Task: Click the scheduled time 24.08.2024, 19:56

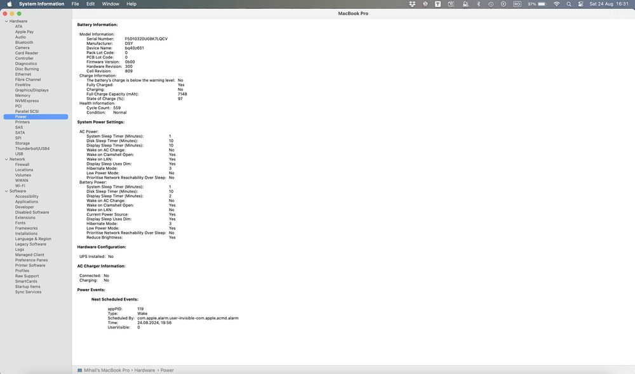Action: tap(154, 323)
